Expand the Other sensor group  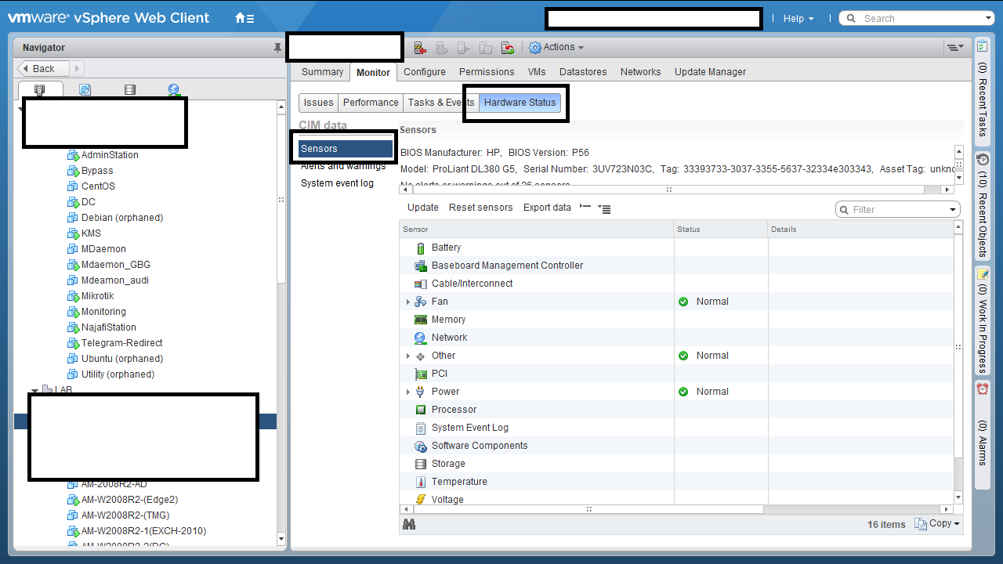(407, 356)
